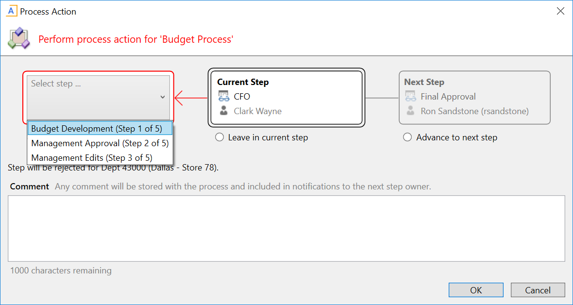Click the person icon next to Clark Wayne
This screenshot has width=573, height=305.
pyautogui.click(x=225, y=111)
